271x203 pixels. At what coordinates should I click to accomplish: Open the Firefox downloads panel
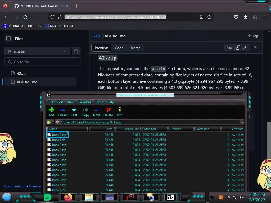pyautogui.click(x=245, y=17)
